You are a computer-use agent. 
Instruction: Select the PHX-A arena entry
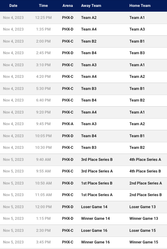pos(68,124)
